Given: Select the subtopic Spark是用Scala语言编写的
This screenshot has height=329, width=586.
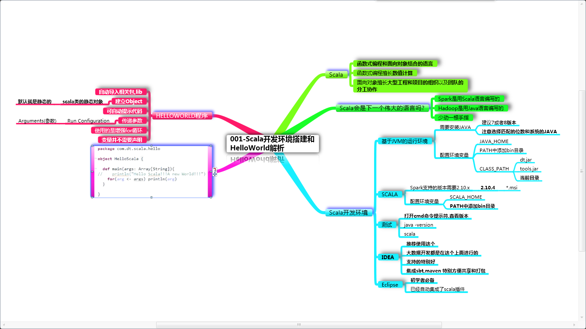Looking at the screenshot, I should click(468, 99).
